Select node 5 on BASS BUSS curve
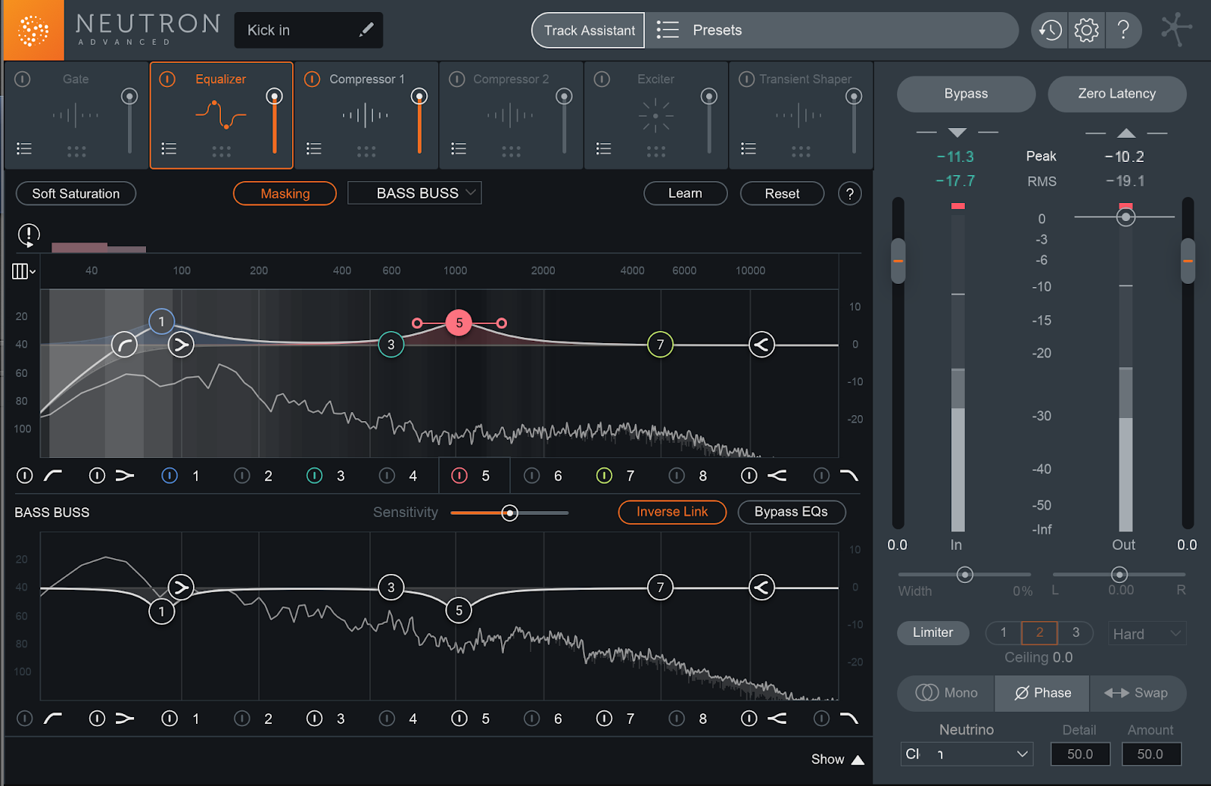Screen dimensions: 1211x786 click(459, 610)
